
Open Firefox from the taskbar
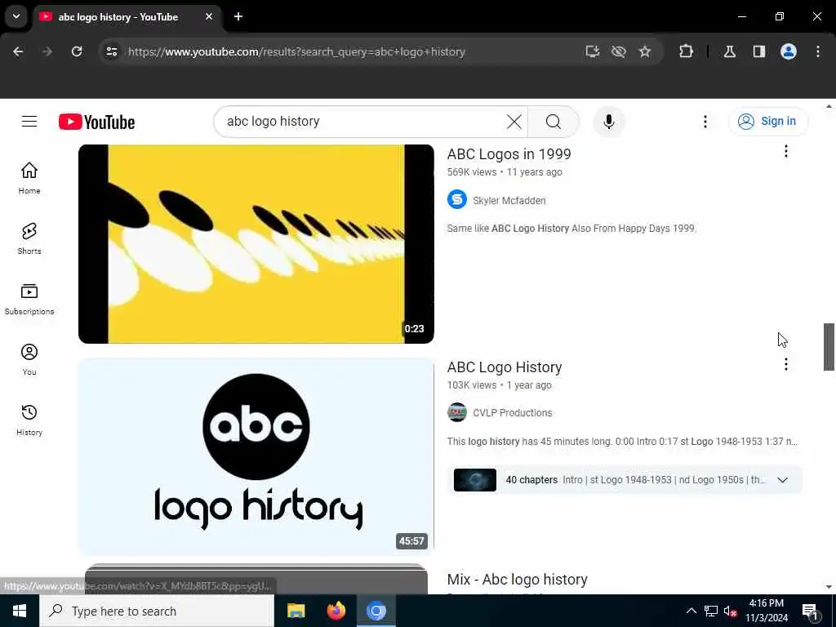tap(336, 611)
